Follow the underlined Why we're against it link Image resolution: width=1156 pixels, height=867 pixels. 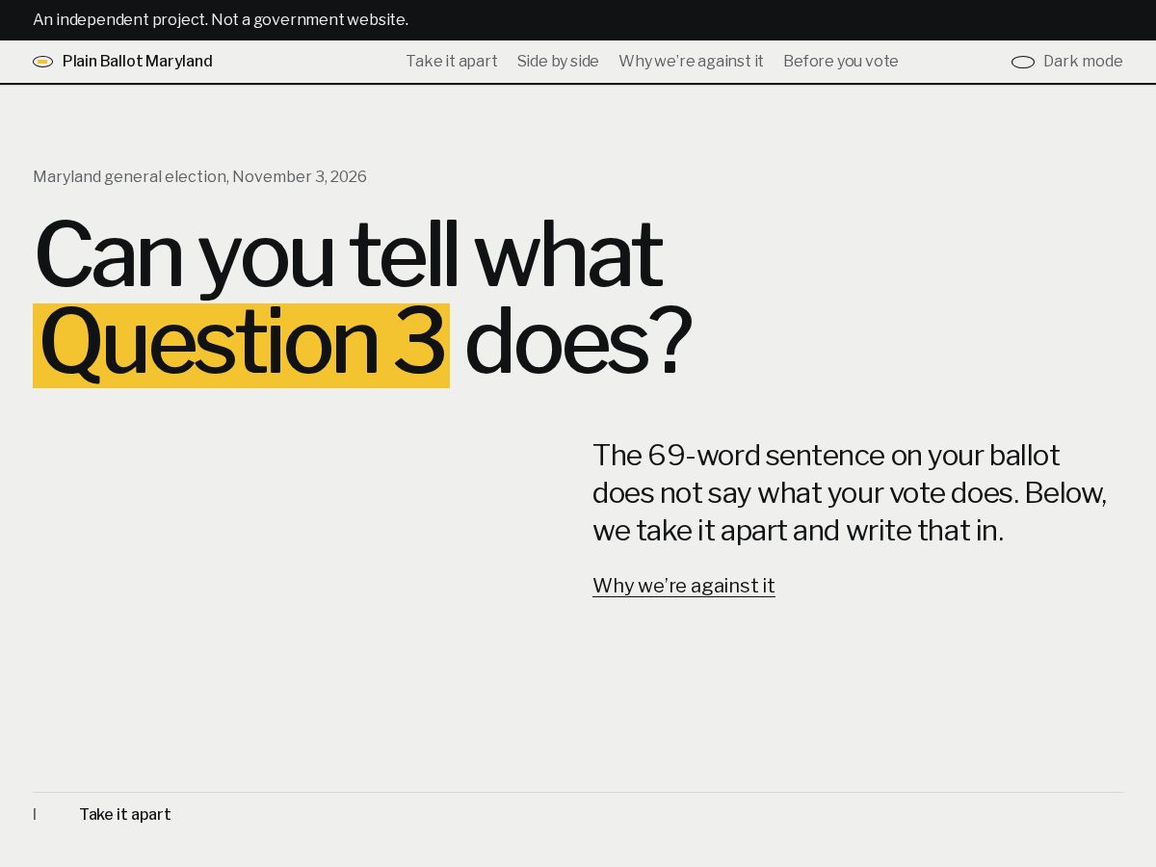[684, 586]
